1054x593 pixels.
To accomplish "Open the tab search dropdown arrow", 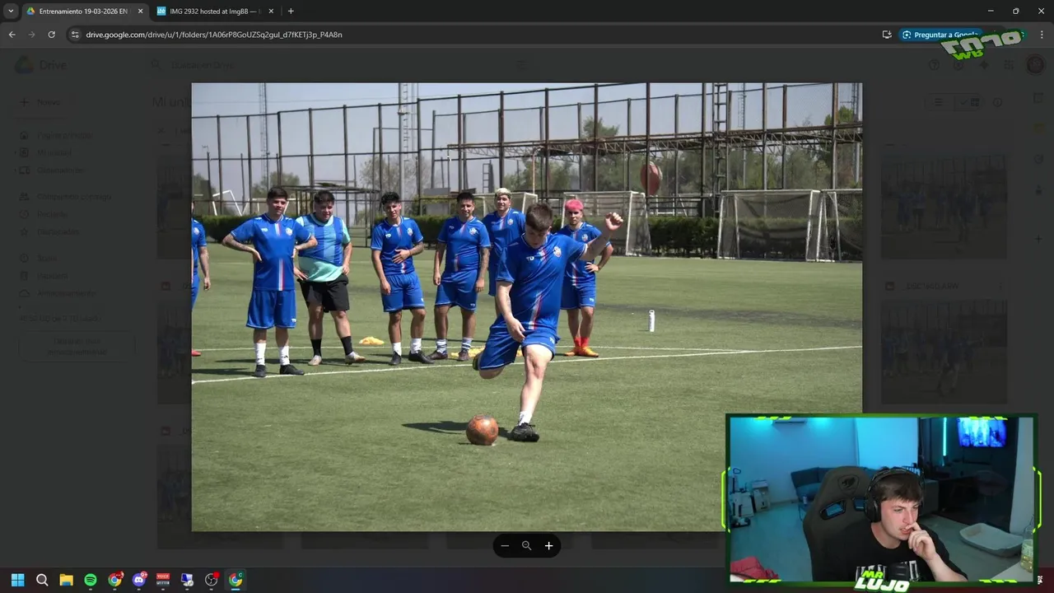I will click(x=11, y=11).
